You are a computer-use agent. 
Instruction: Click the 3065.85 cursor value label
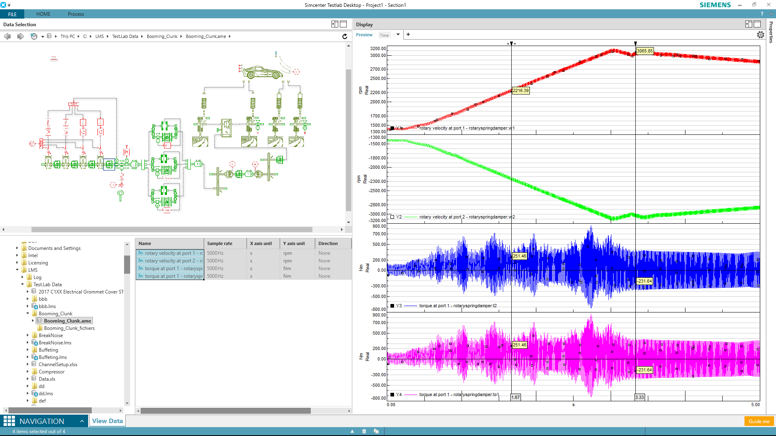[x=645, y=51]
